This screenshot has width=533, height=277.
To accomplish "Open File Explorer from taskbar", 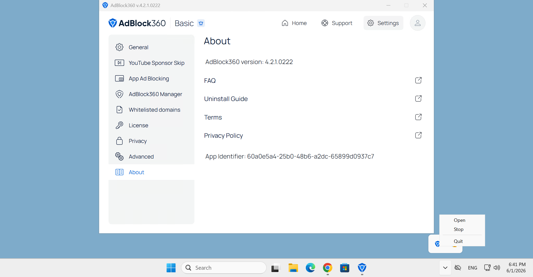I will [x=293, y=268].
